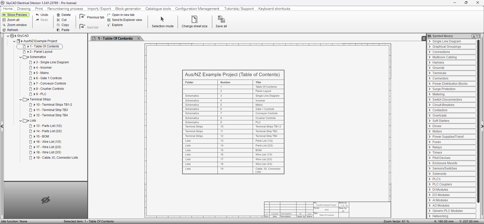484x224 pixels.
Task: Click the symbol library vertical scrollbar
Action: click(478, 121)
